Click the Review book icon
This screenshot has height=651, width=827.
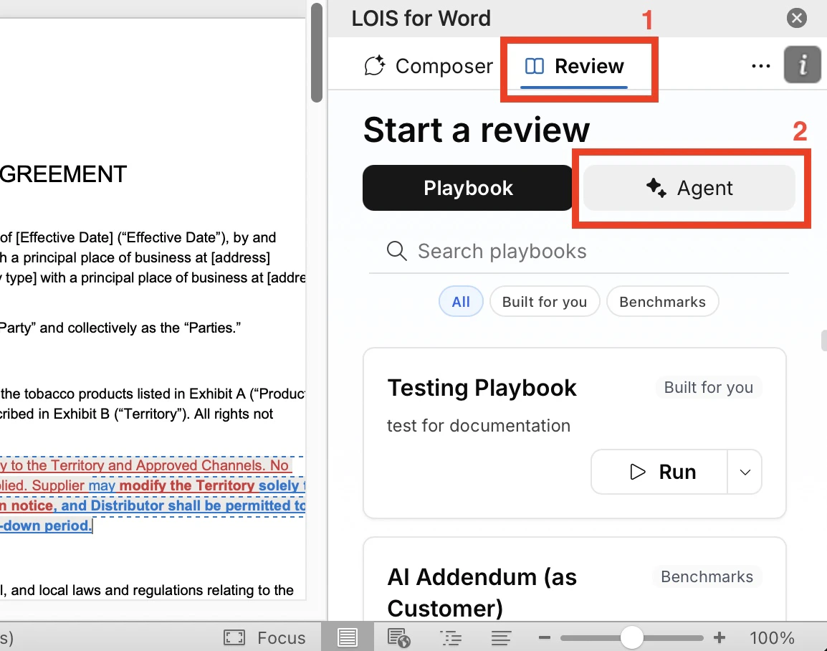(535, 66)
